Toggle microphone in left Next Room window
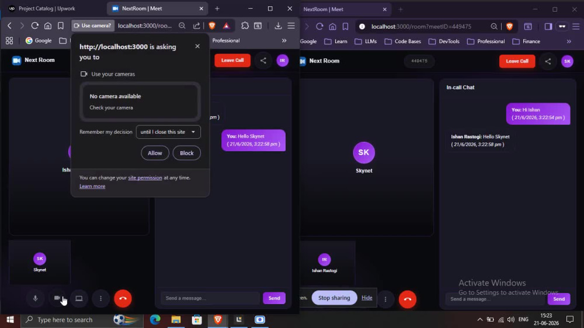This screenshot has width=584, height=328. [36, 298]
